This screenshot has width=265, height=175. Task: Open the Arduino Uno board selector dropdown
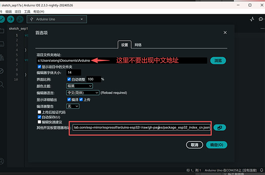[x=57, y=19]
